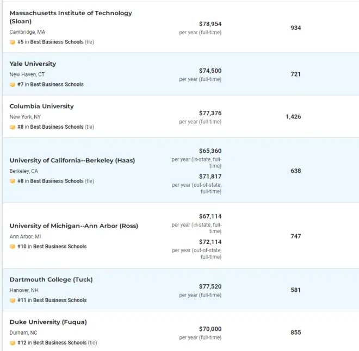Open the Columbia University school profile

(x=42, y=106)
